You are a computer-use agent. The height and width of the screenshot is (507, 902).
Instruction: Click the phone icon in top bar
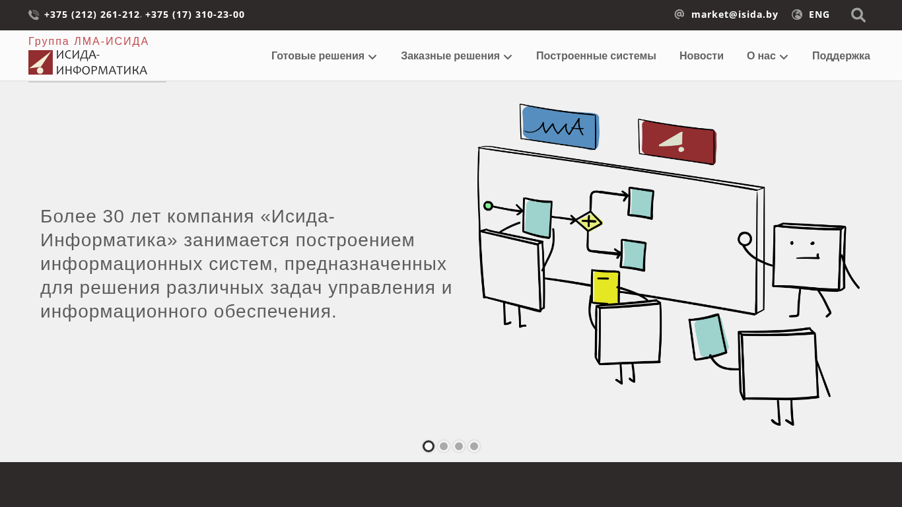click(34, 15)
